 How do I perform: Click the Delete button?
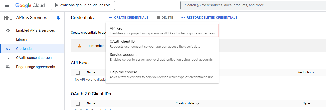[165, 18]
